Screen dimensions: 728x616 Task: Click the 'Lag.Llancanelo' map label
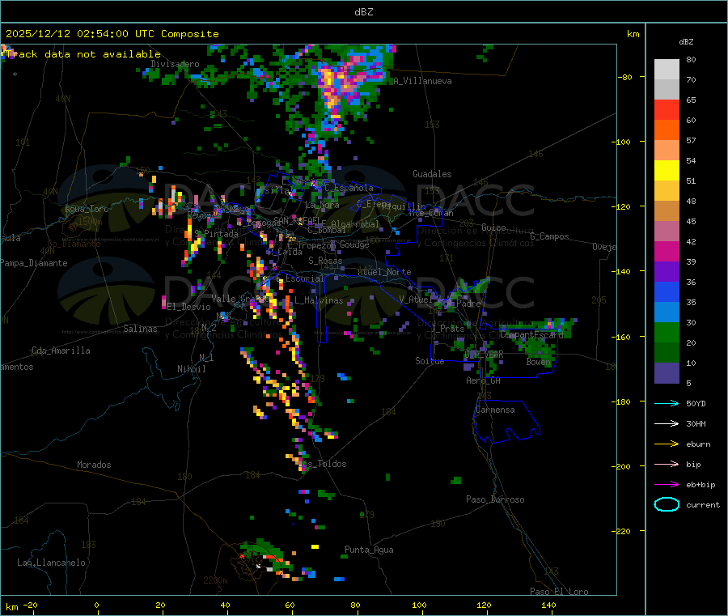click(51, 563)
